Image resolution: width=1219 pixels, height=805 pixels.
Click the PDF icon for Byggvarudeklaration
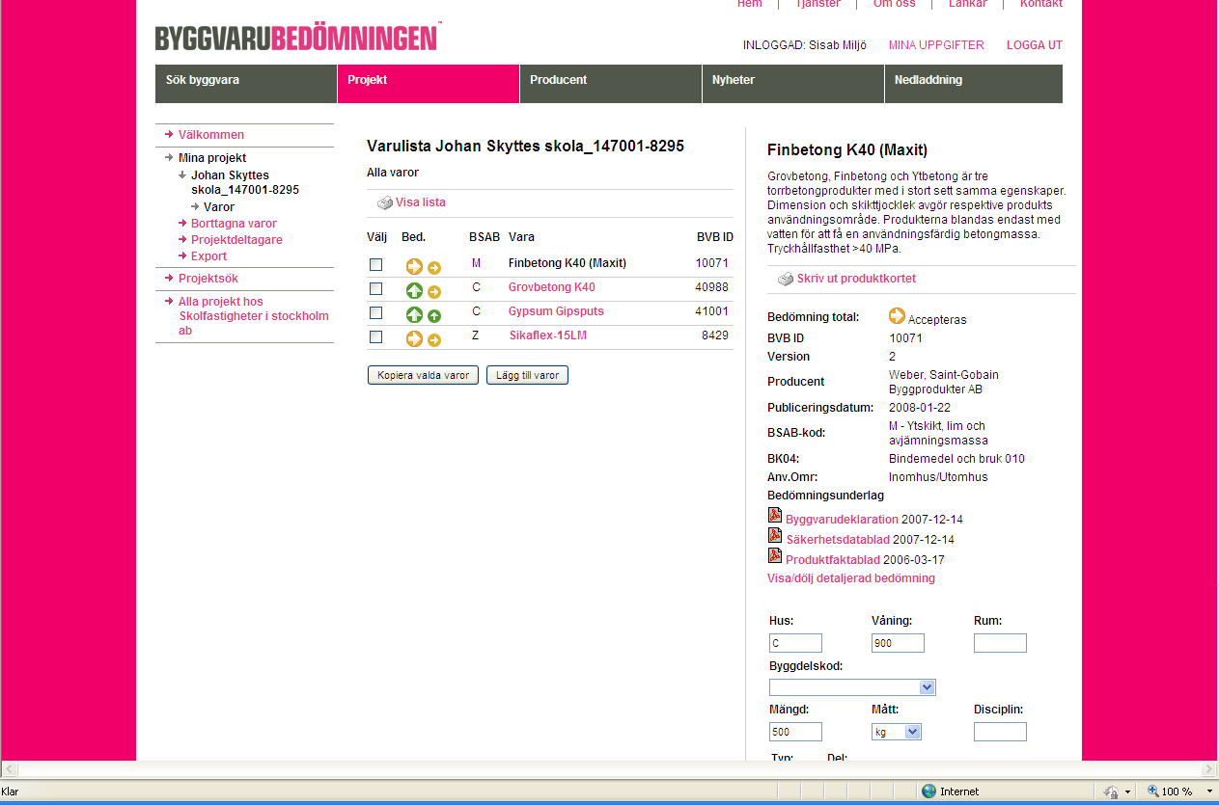[x=774, y=516]
